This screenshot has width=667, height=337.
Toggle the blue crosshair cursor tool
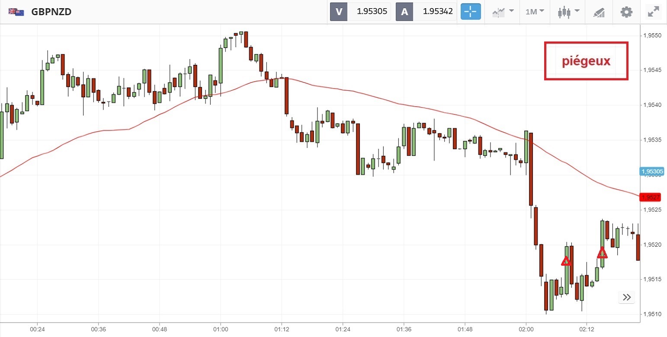(471, 12)
